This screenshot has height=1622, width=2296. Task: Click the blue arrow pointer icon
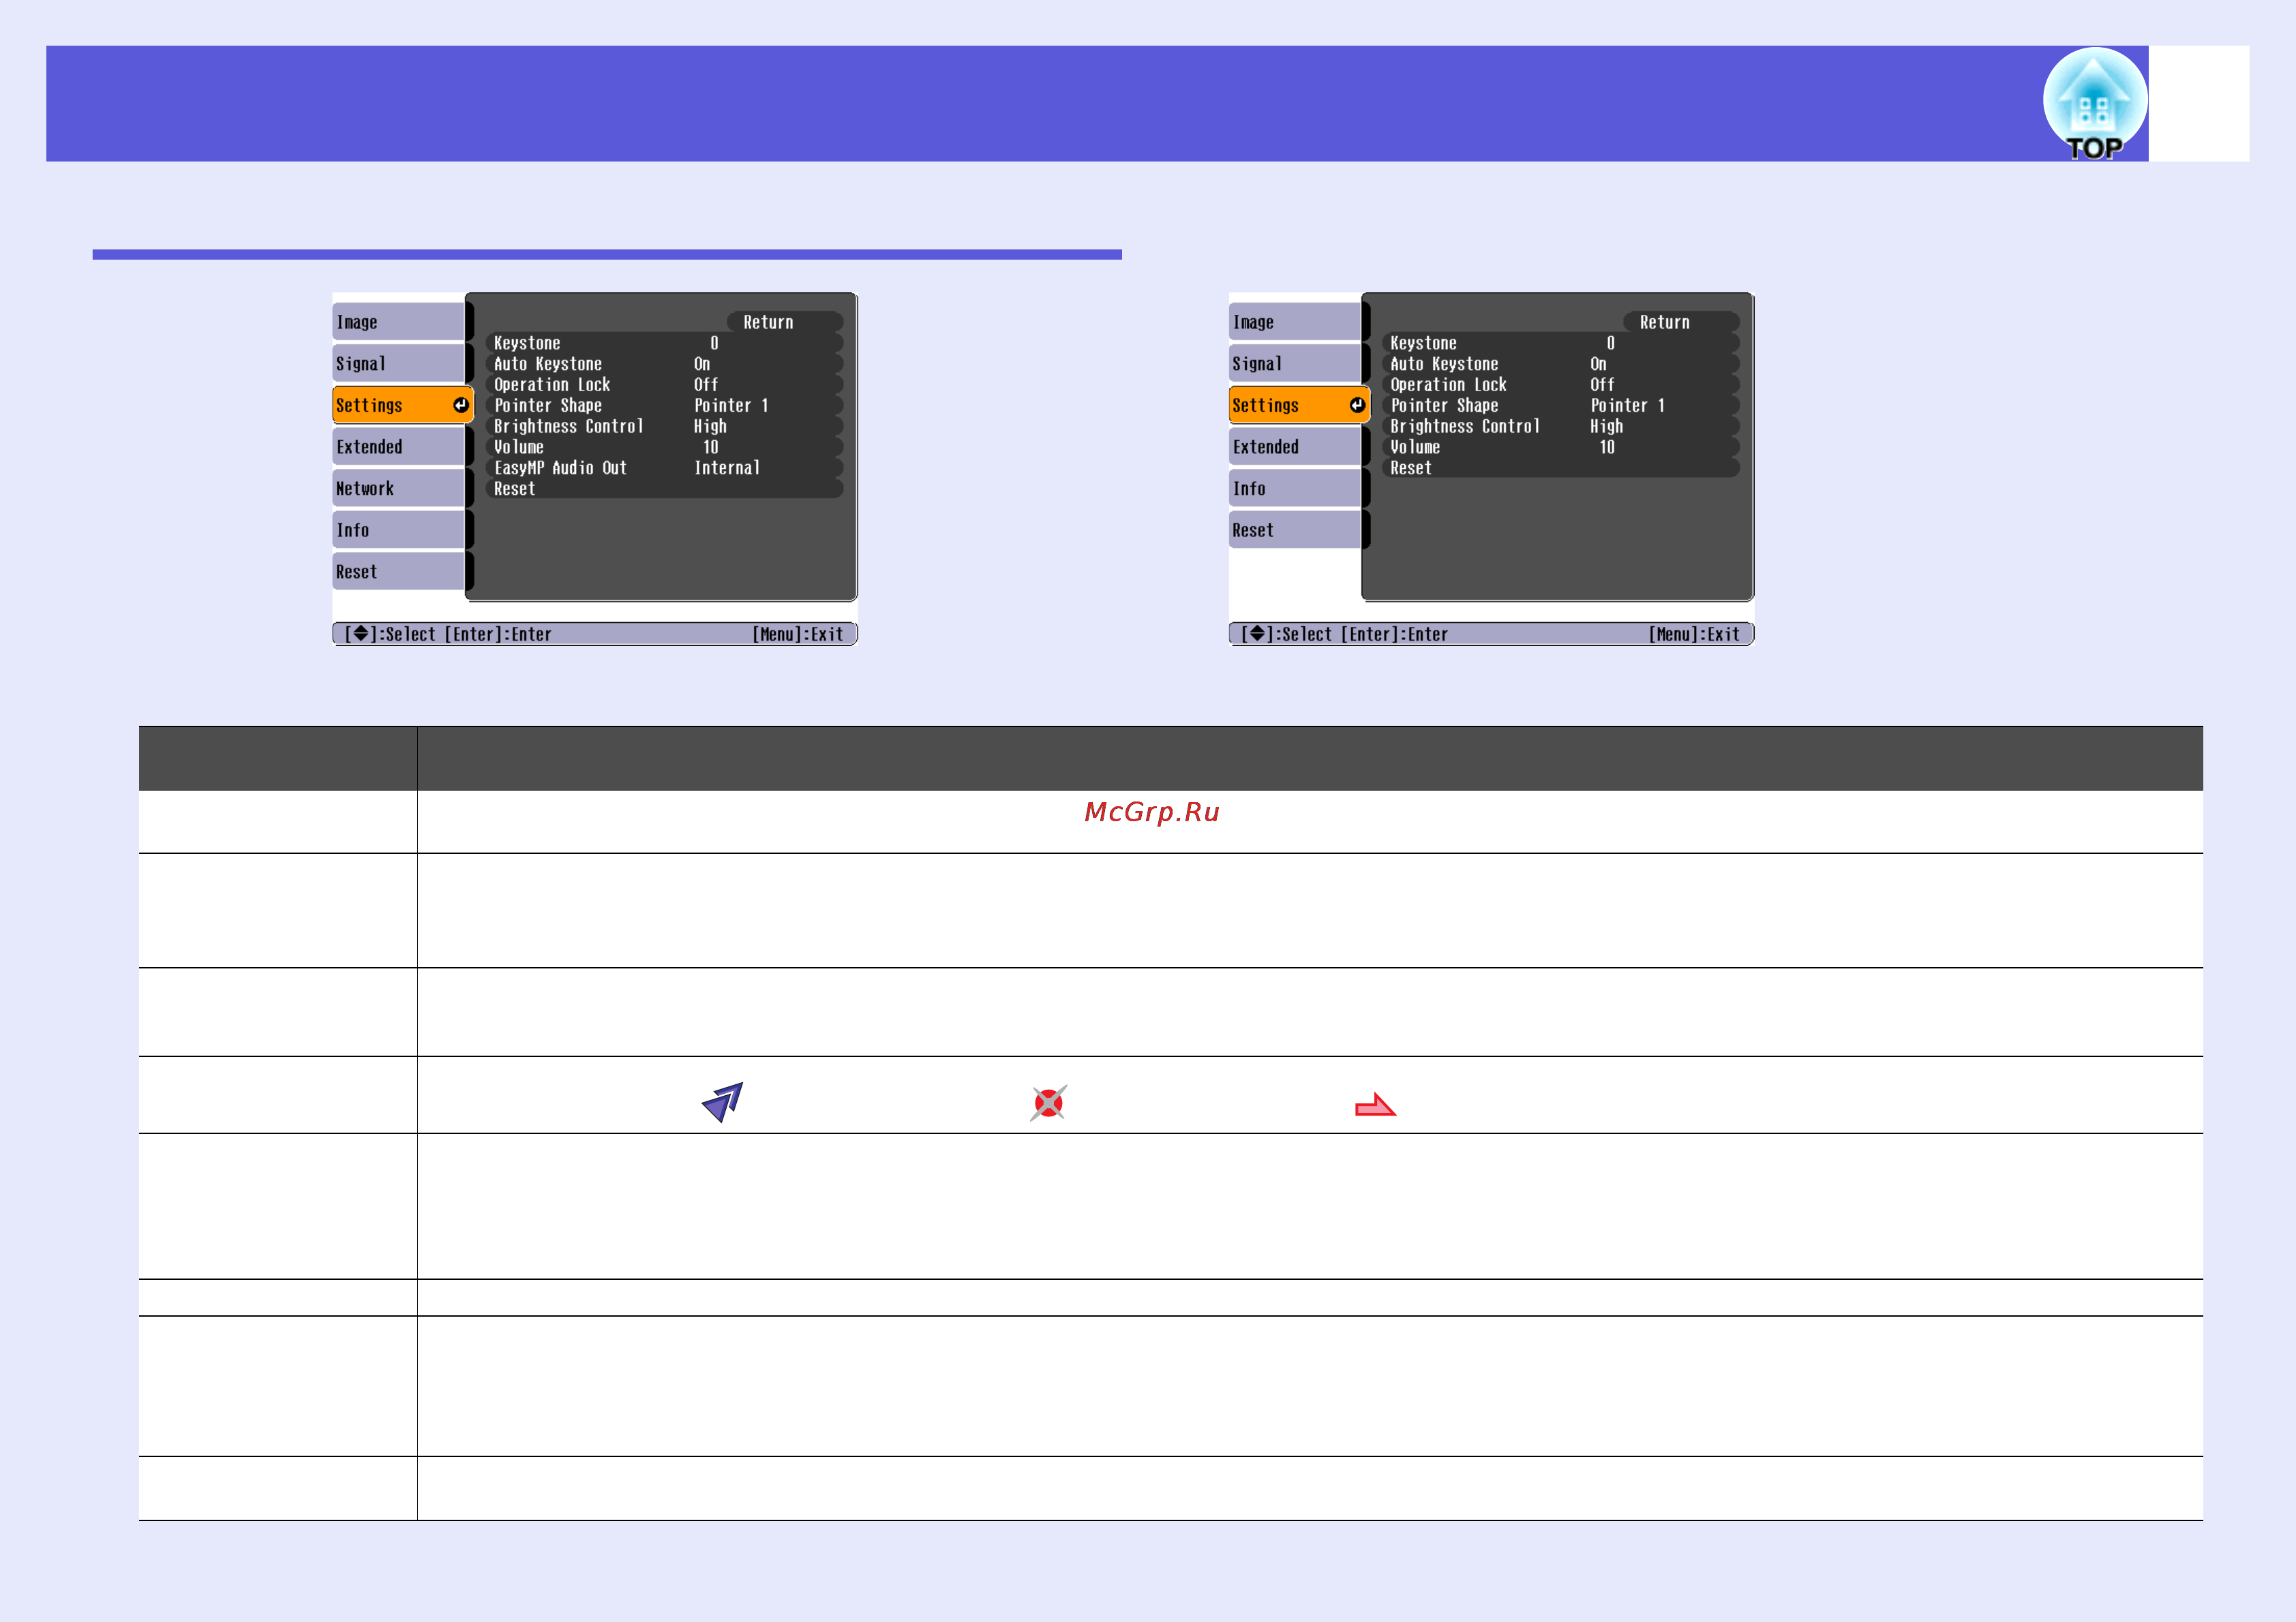click(722, 1102)
